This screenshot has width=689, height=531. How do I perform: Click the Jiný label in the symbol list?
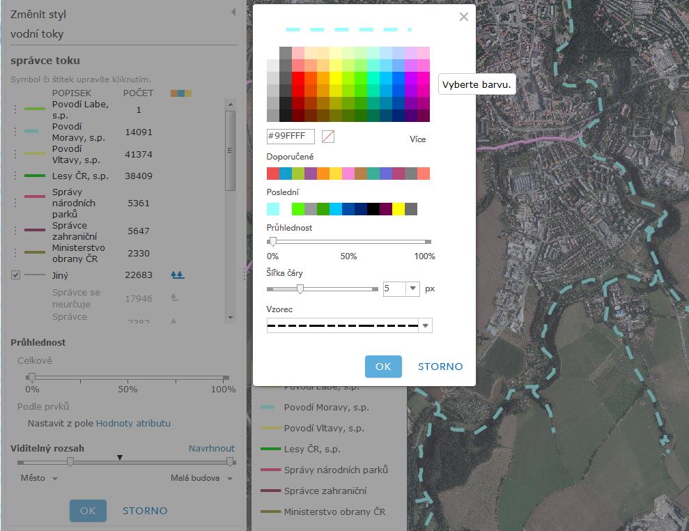60,275
